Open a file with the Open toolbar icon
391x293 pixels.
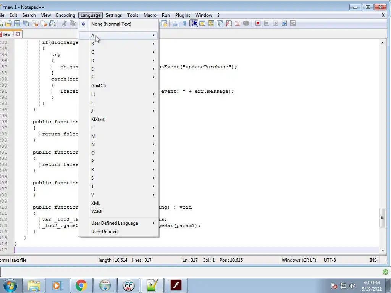click(x=8, y=23)
